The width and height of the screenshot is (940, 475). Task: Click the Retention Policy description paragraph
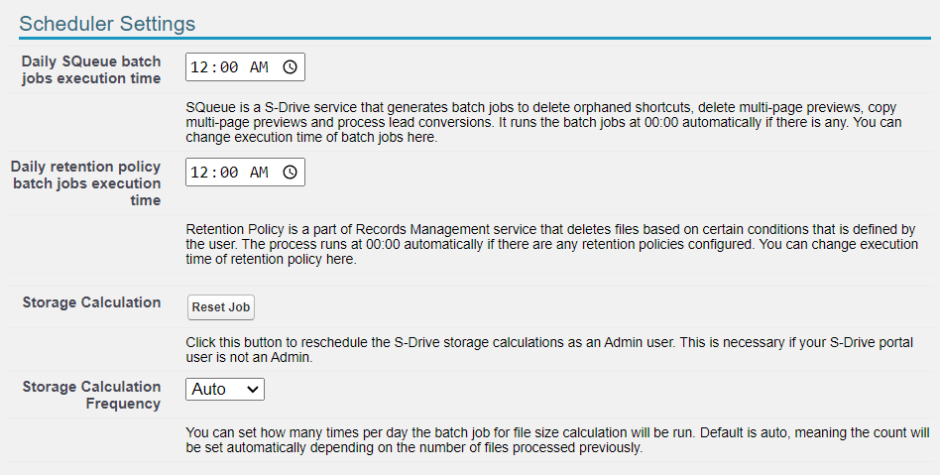pyautogui.click(x=549, y=244)
